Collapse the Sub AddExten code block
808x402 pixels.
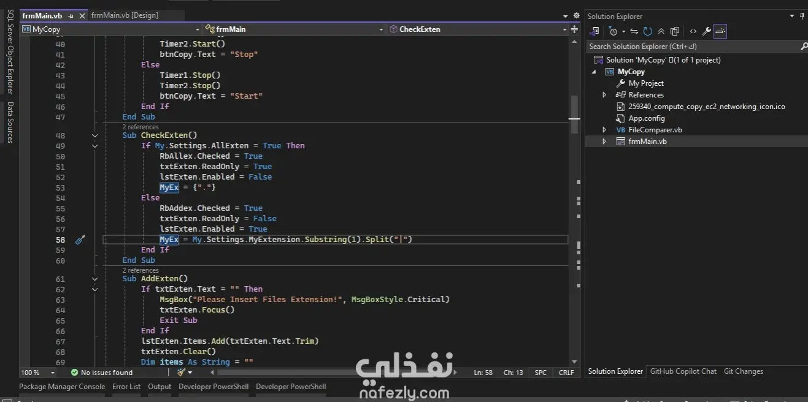94,279
